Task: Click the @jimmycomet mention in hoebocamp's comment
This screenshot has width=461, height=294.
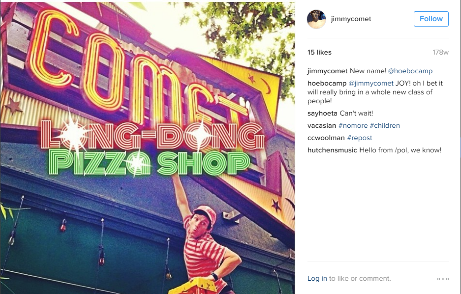Action: 371,83
